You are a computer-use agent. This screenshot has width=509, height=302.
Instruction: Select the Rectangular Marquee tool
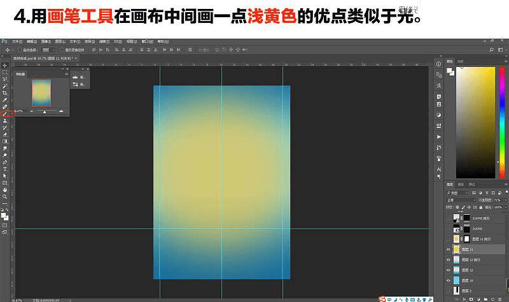(x=5, y=72)
